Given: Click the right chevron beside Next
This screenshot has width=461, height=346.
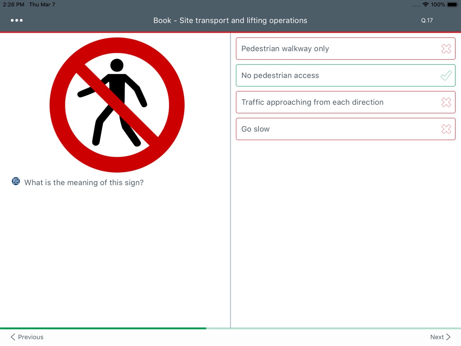Looking at the screenshot, I should 448,337.
